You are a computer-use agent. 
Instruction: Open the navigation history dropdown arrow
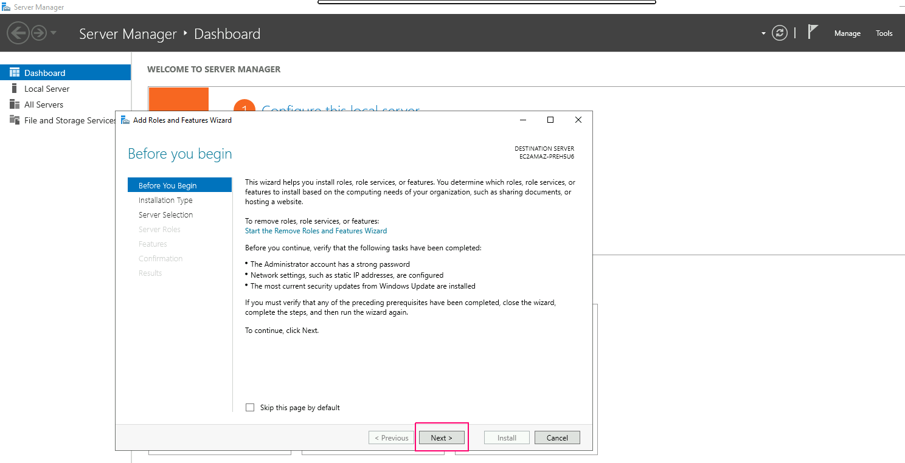(54, 33)
